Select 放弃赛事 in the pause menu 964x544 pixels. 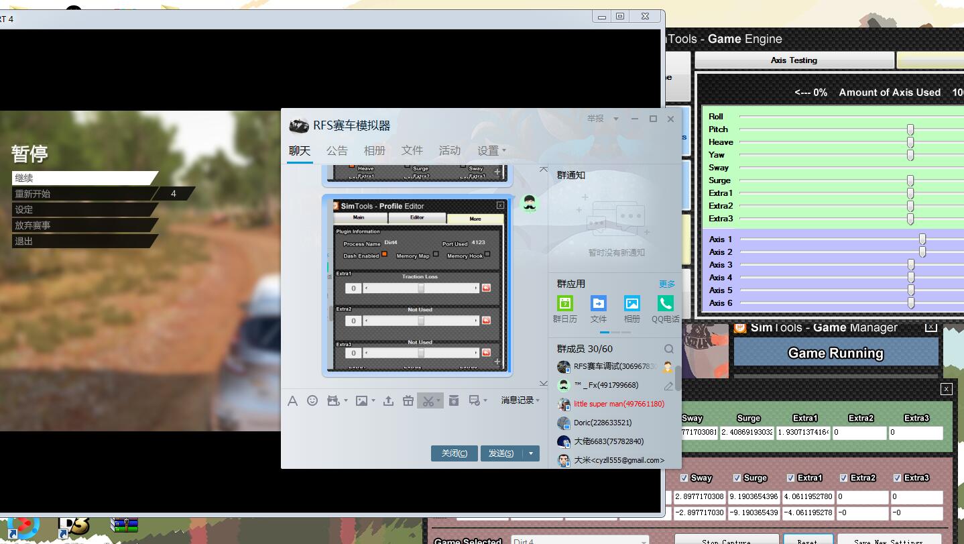[85, 225]
